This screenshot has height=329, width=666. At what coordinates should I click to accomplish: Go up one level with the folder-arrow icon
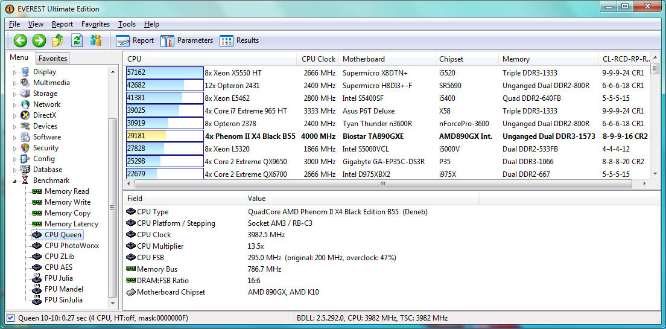coord(58,40)
